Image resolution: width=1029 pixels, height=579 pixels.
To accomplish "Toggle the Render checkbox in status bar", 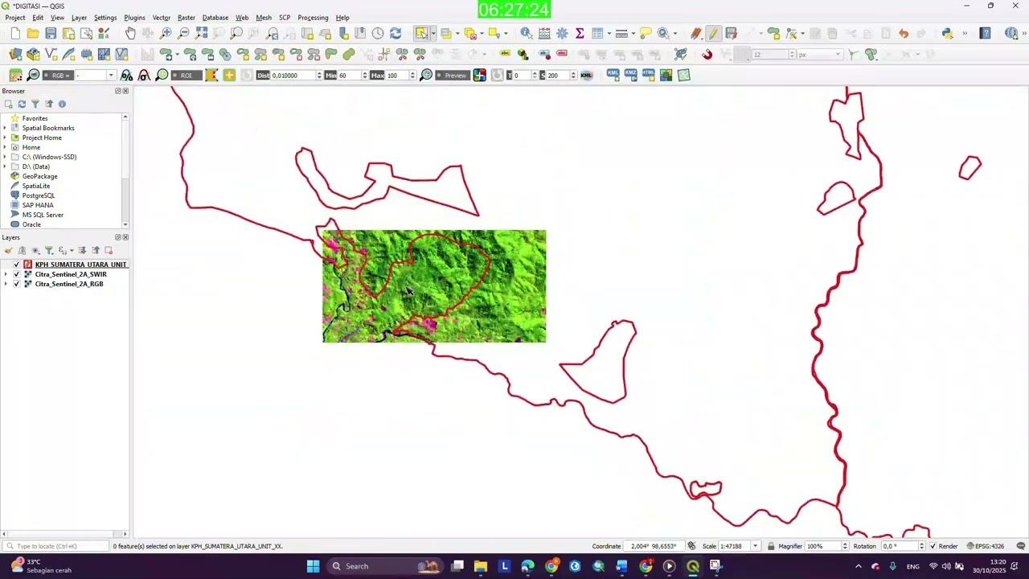I will (x=933, y=546).
